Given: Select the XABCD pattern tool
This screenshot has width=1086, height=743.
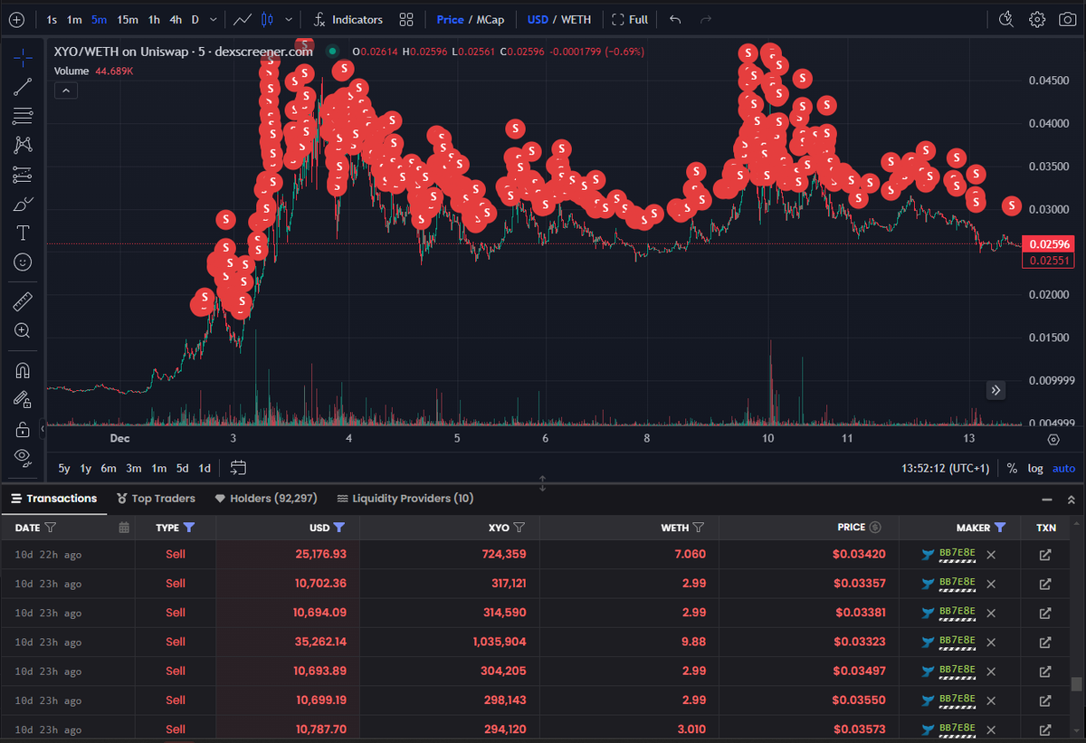Looking at the screenshot, I should (x=24, y=145).
